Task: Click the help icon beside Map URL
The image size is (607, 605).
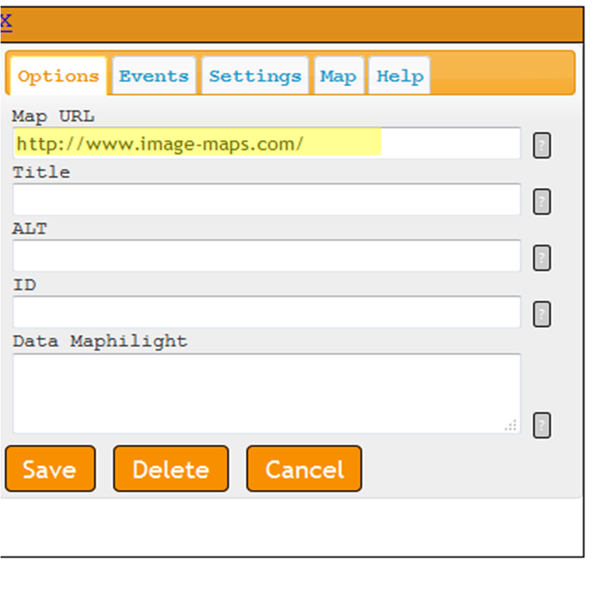Action: [541, 145]
